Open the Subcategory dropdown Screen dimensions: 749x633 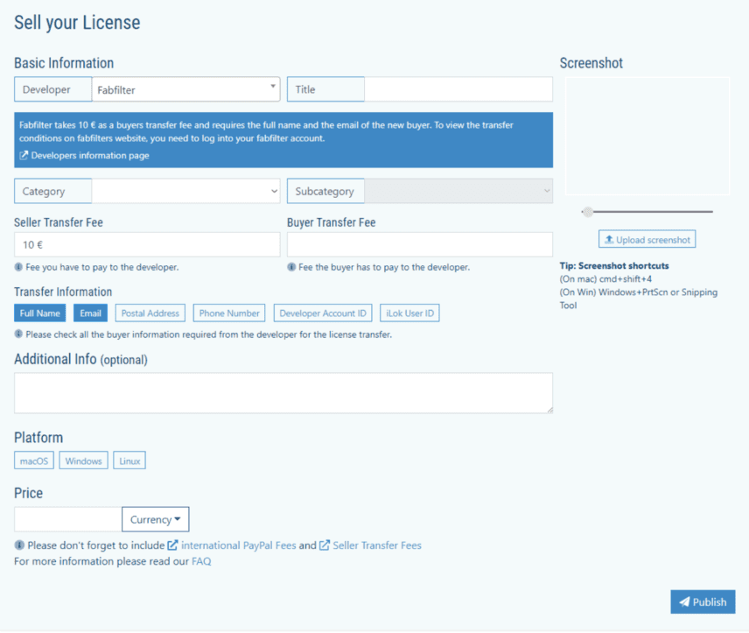pyautogui.click(x=458, y=191)
